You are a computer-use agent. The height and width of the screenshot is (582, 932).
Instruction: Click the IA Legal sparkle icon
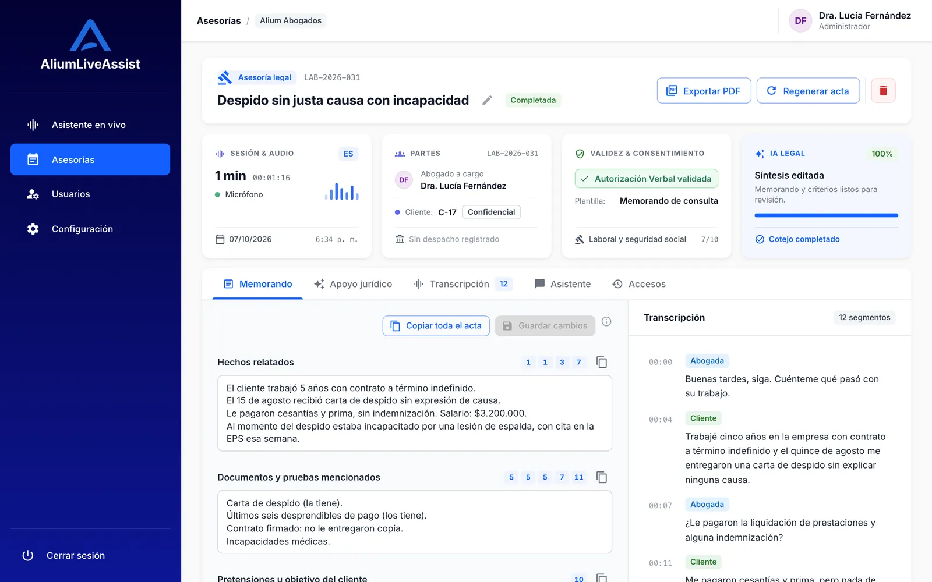pos(760,154)
